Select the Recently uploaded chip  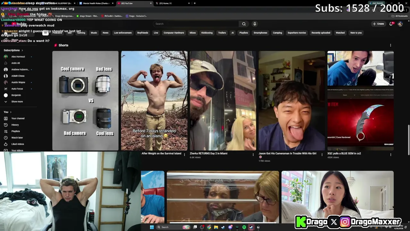[321, 33]
